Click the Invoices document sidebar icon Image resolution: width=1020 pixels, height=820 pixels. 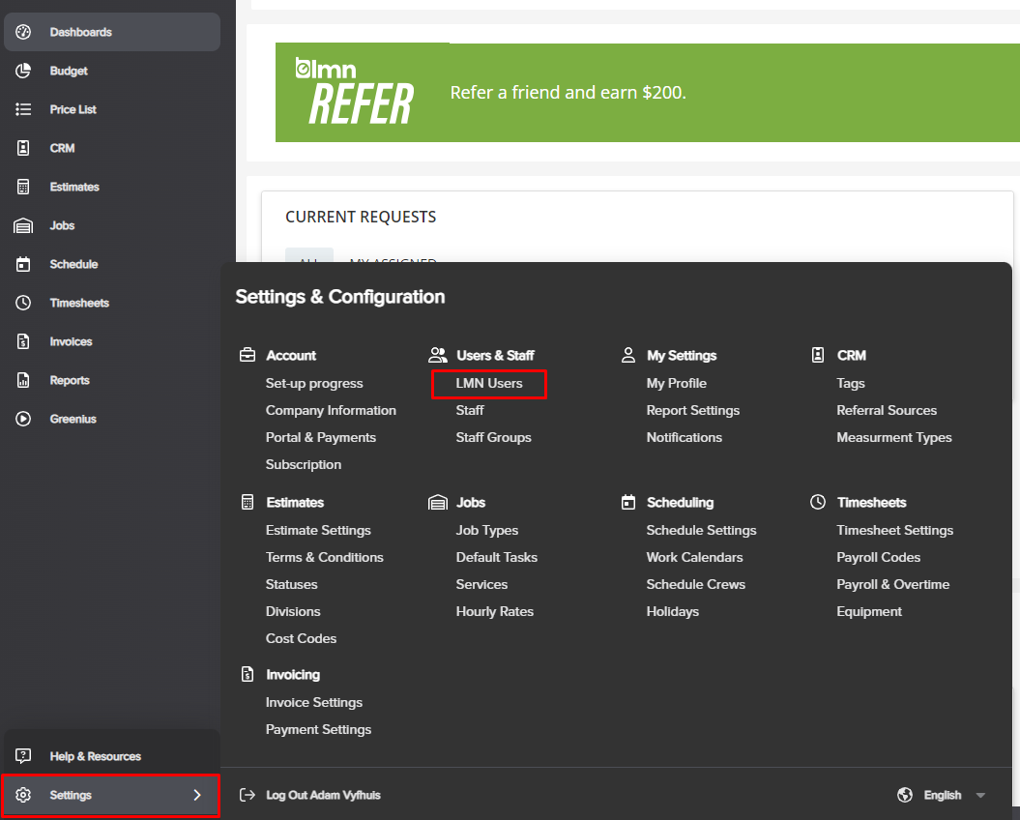23,341
